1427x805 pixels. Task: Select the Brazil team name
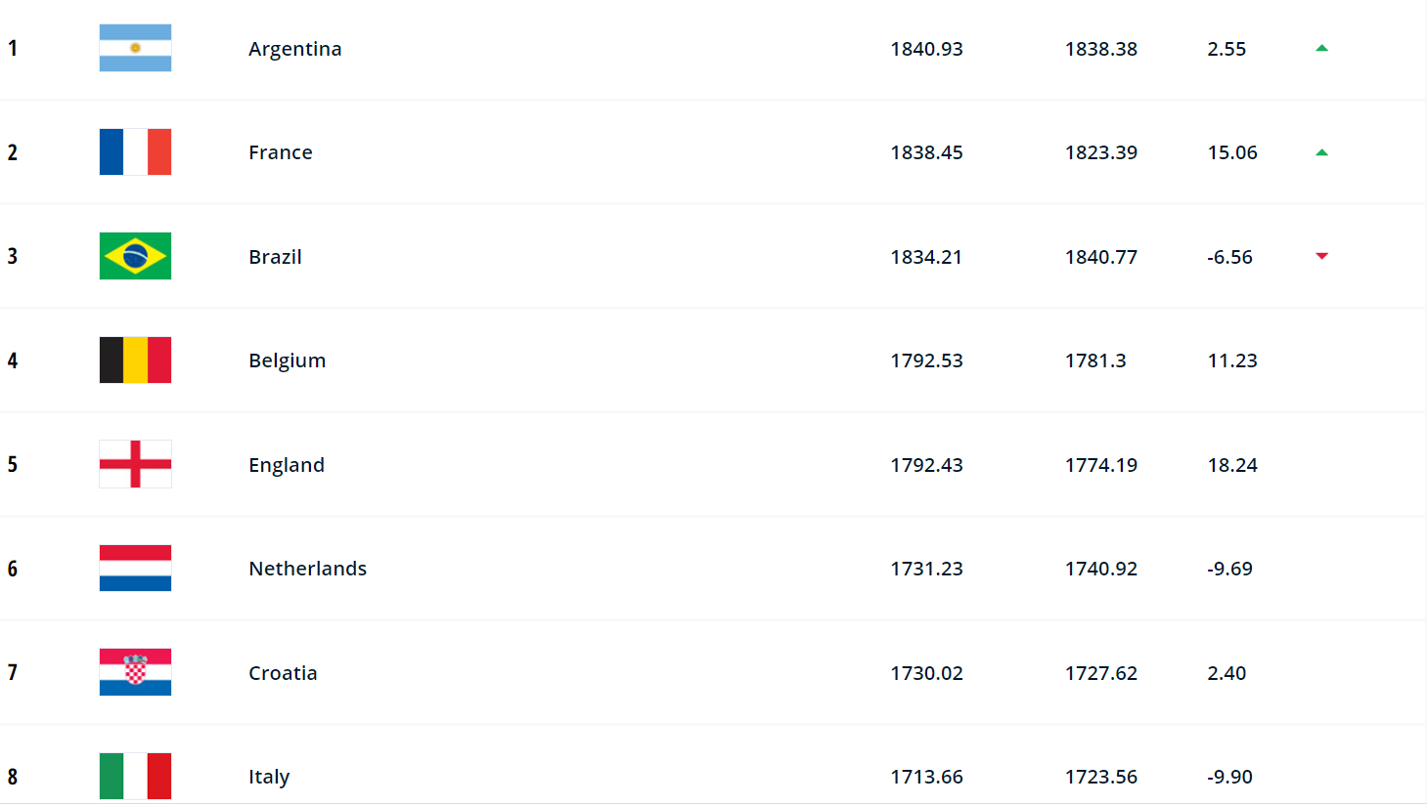275,257
